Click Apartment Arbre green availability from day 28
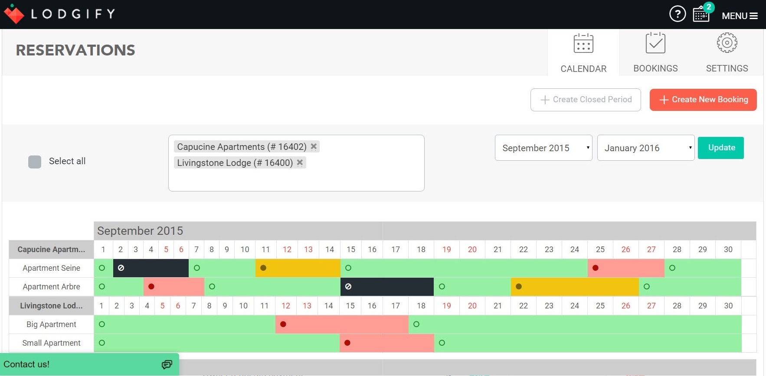The width and height of the screenshot is (766, 376). click(x=690, y=287)
